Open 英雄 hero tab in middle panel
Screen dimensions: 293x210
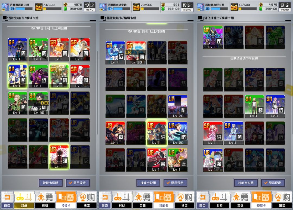pyautogui.click(x=143, y=200)
